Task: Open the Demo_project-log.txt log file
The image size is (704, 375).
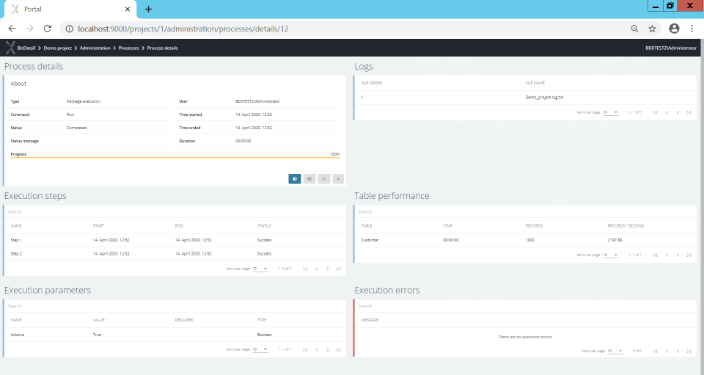Action: click(x=544, y=98)
